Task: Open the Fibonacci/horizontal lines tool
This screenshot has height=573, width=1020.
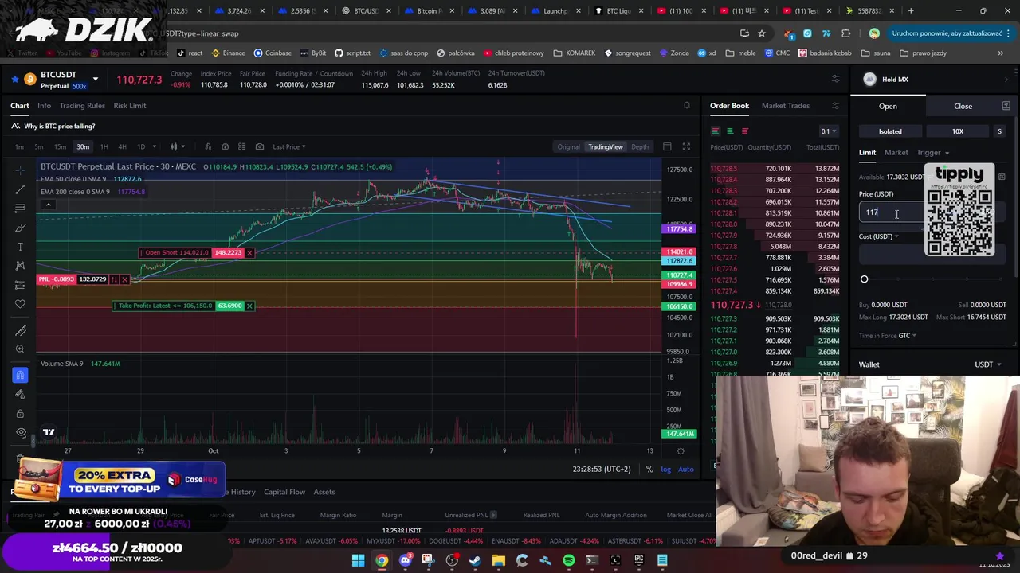Action: 20,209
